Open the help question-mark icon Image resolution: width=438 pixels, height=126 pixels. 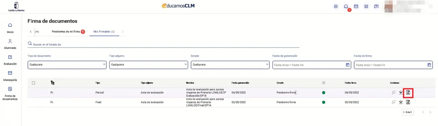pos(376,7)
